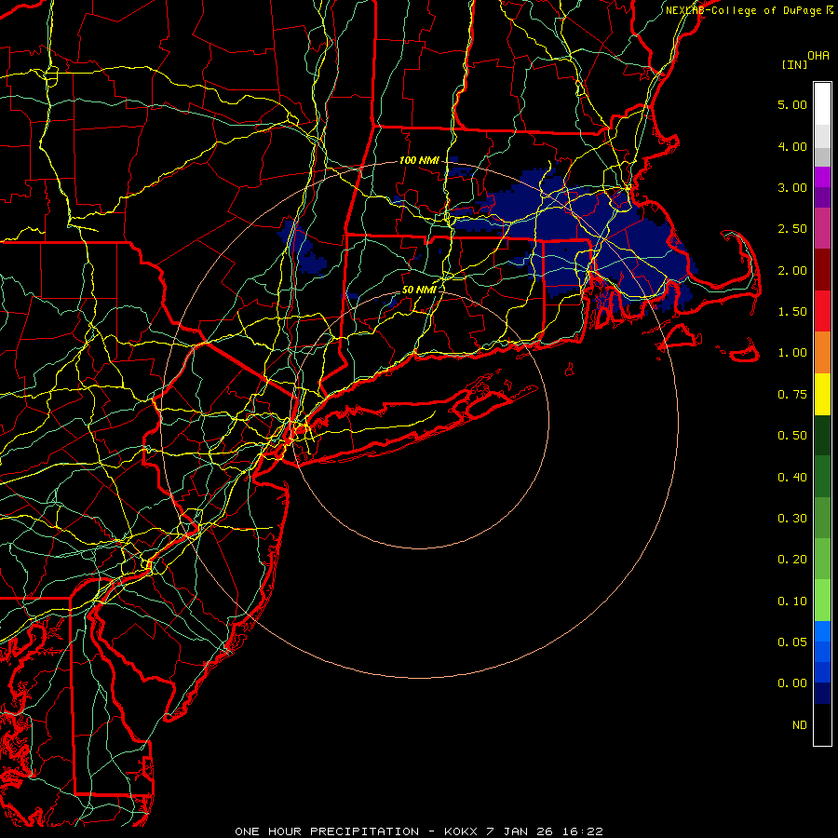Viewport: 838px width, 838px height.
Task: Pick the dark red legend swatch near 2.00
Action: tap(822, 270)
